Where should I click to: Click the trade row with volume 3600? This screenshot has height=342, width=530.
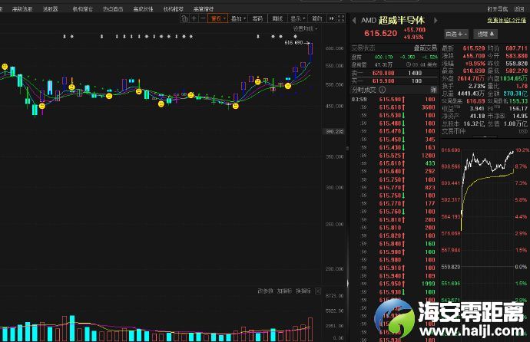pyautogui.click(x=395, y=107)
